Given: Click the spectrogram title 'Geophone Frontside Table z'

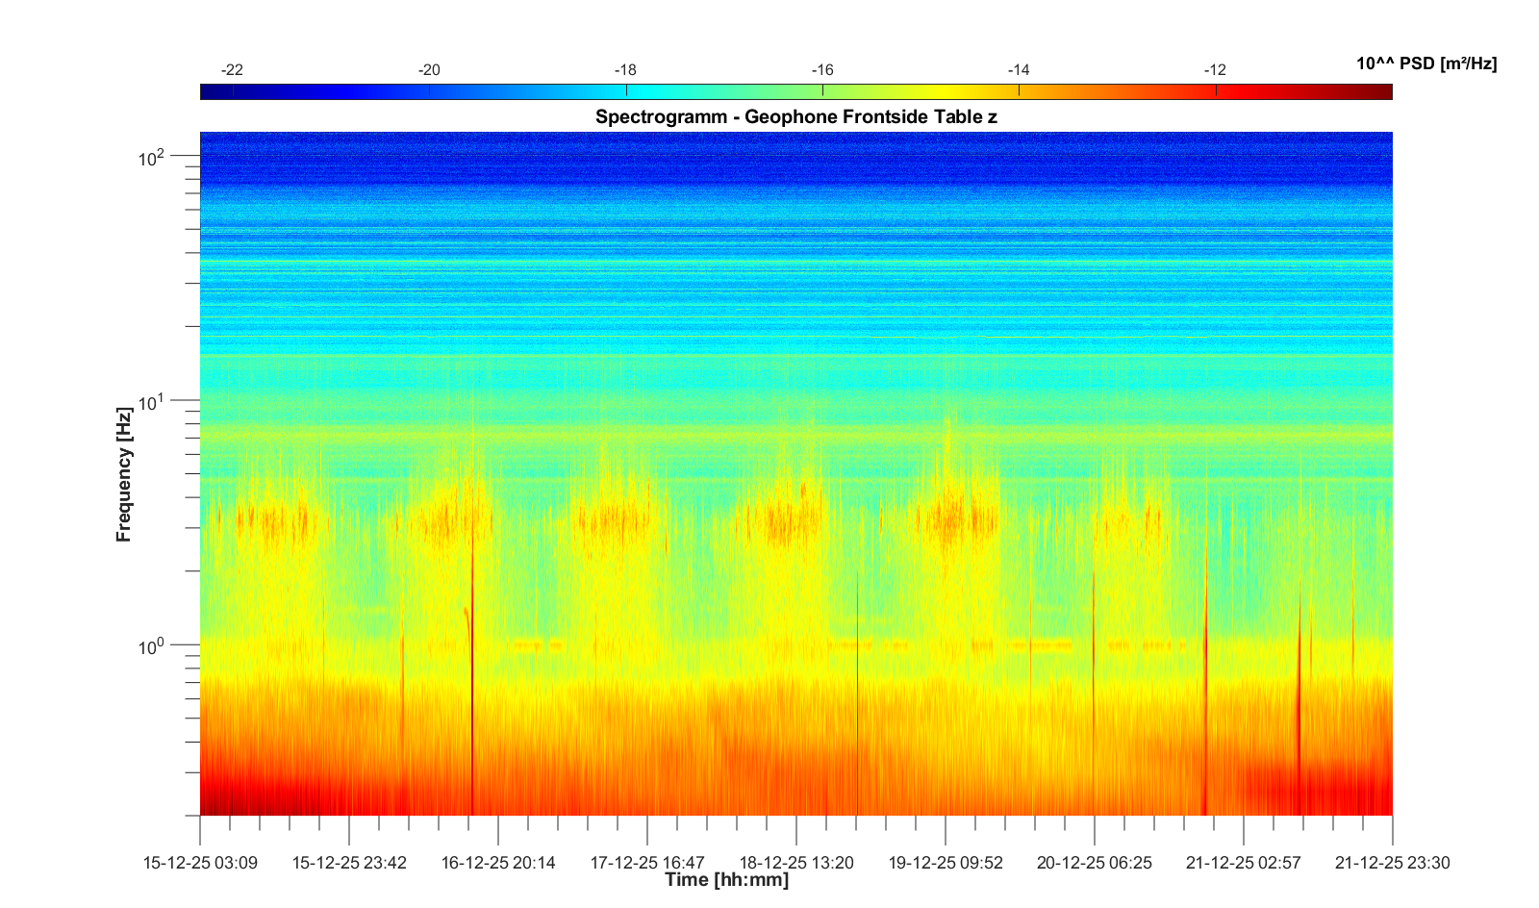Looking at the screenshot, I should pos(795,117).
